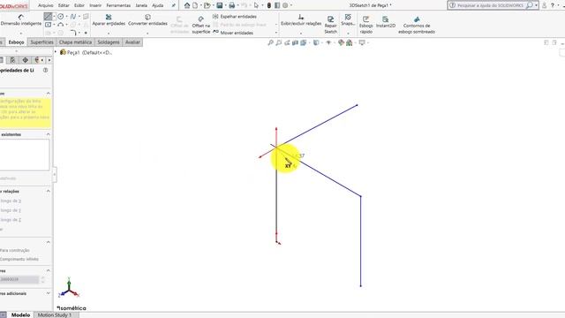Click Aparar entidades trim tool

109,20
